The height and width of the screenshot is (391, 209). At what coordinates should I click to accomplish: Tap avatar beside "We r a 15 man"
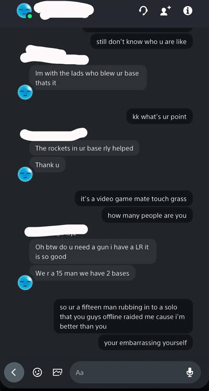(x=25, y=282)
